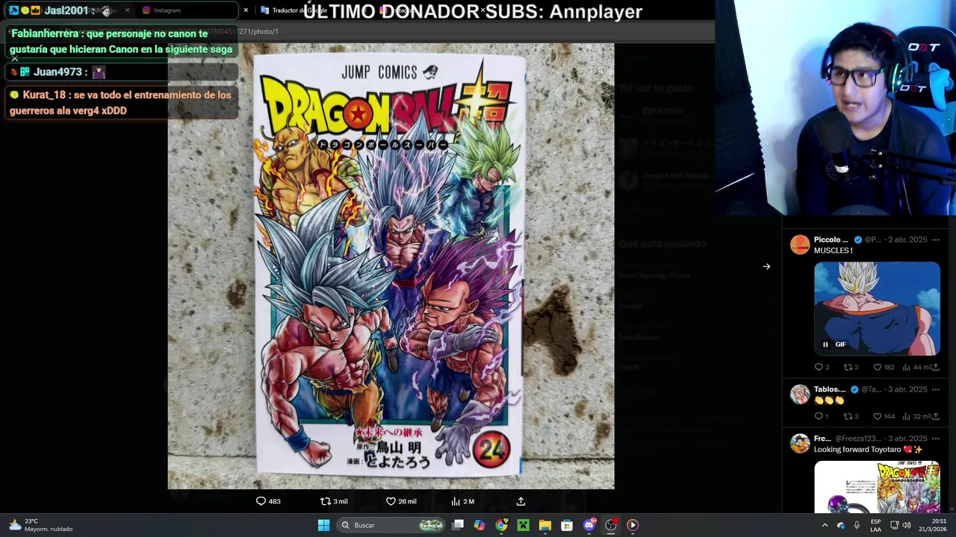The height and width of the screenshot is (537, 956).
Task: Open more options on Freeza123 tweet
Action: tap(935, 439)
